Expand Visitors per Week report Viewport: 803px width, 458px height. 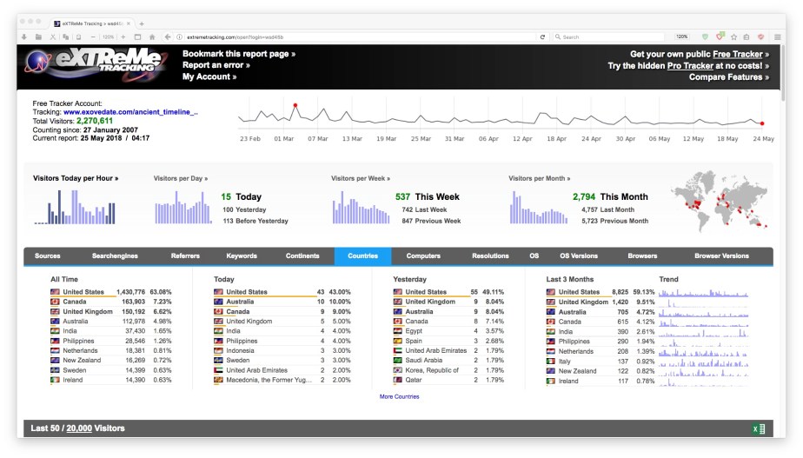pyautogui.click(x=361, y=178)
